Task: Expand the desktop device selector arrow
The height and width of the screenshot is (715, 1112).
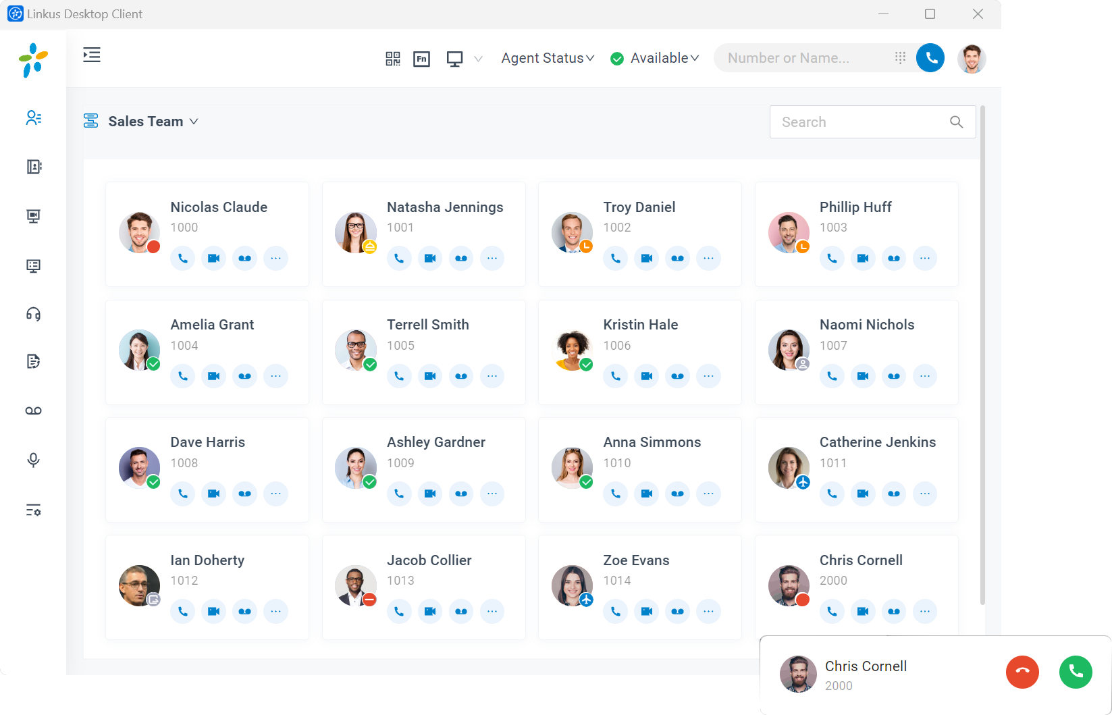Action: 478,59
